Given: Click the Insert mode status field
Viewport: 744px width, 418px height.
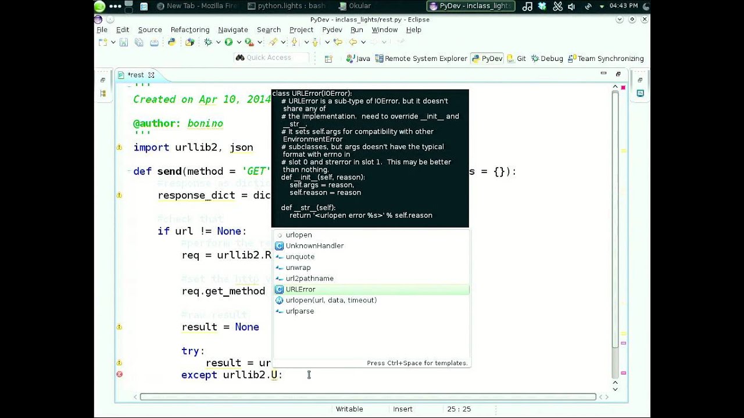Looking at the screenshot, I should coord(403,409).
